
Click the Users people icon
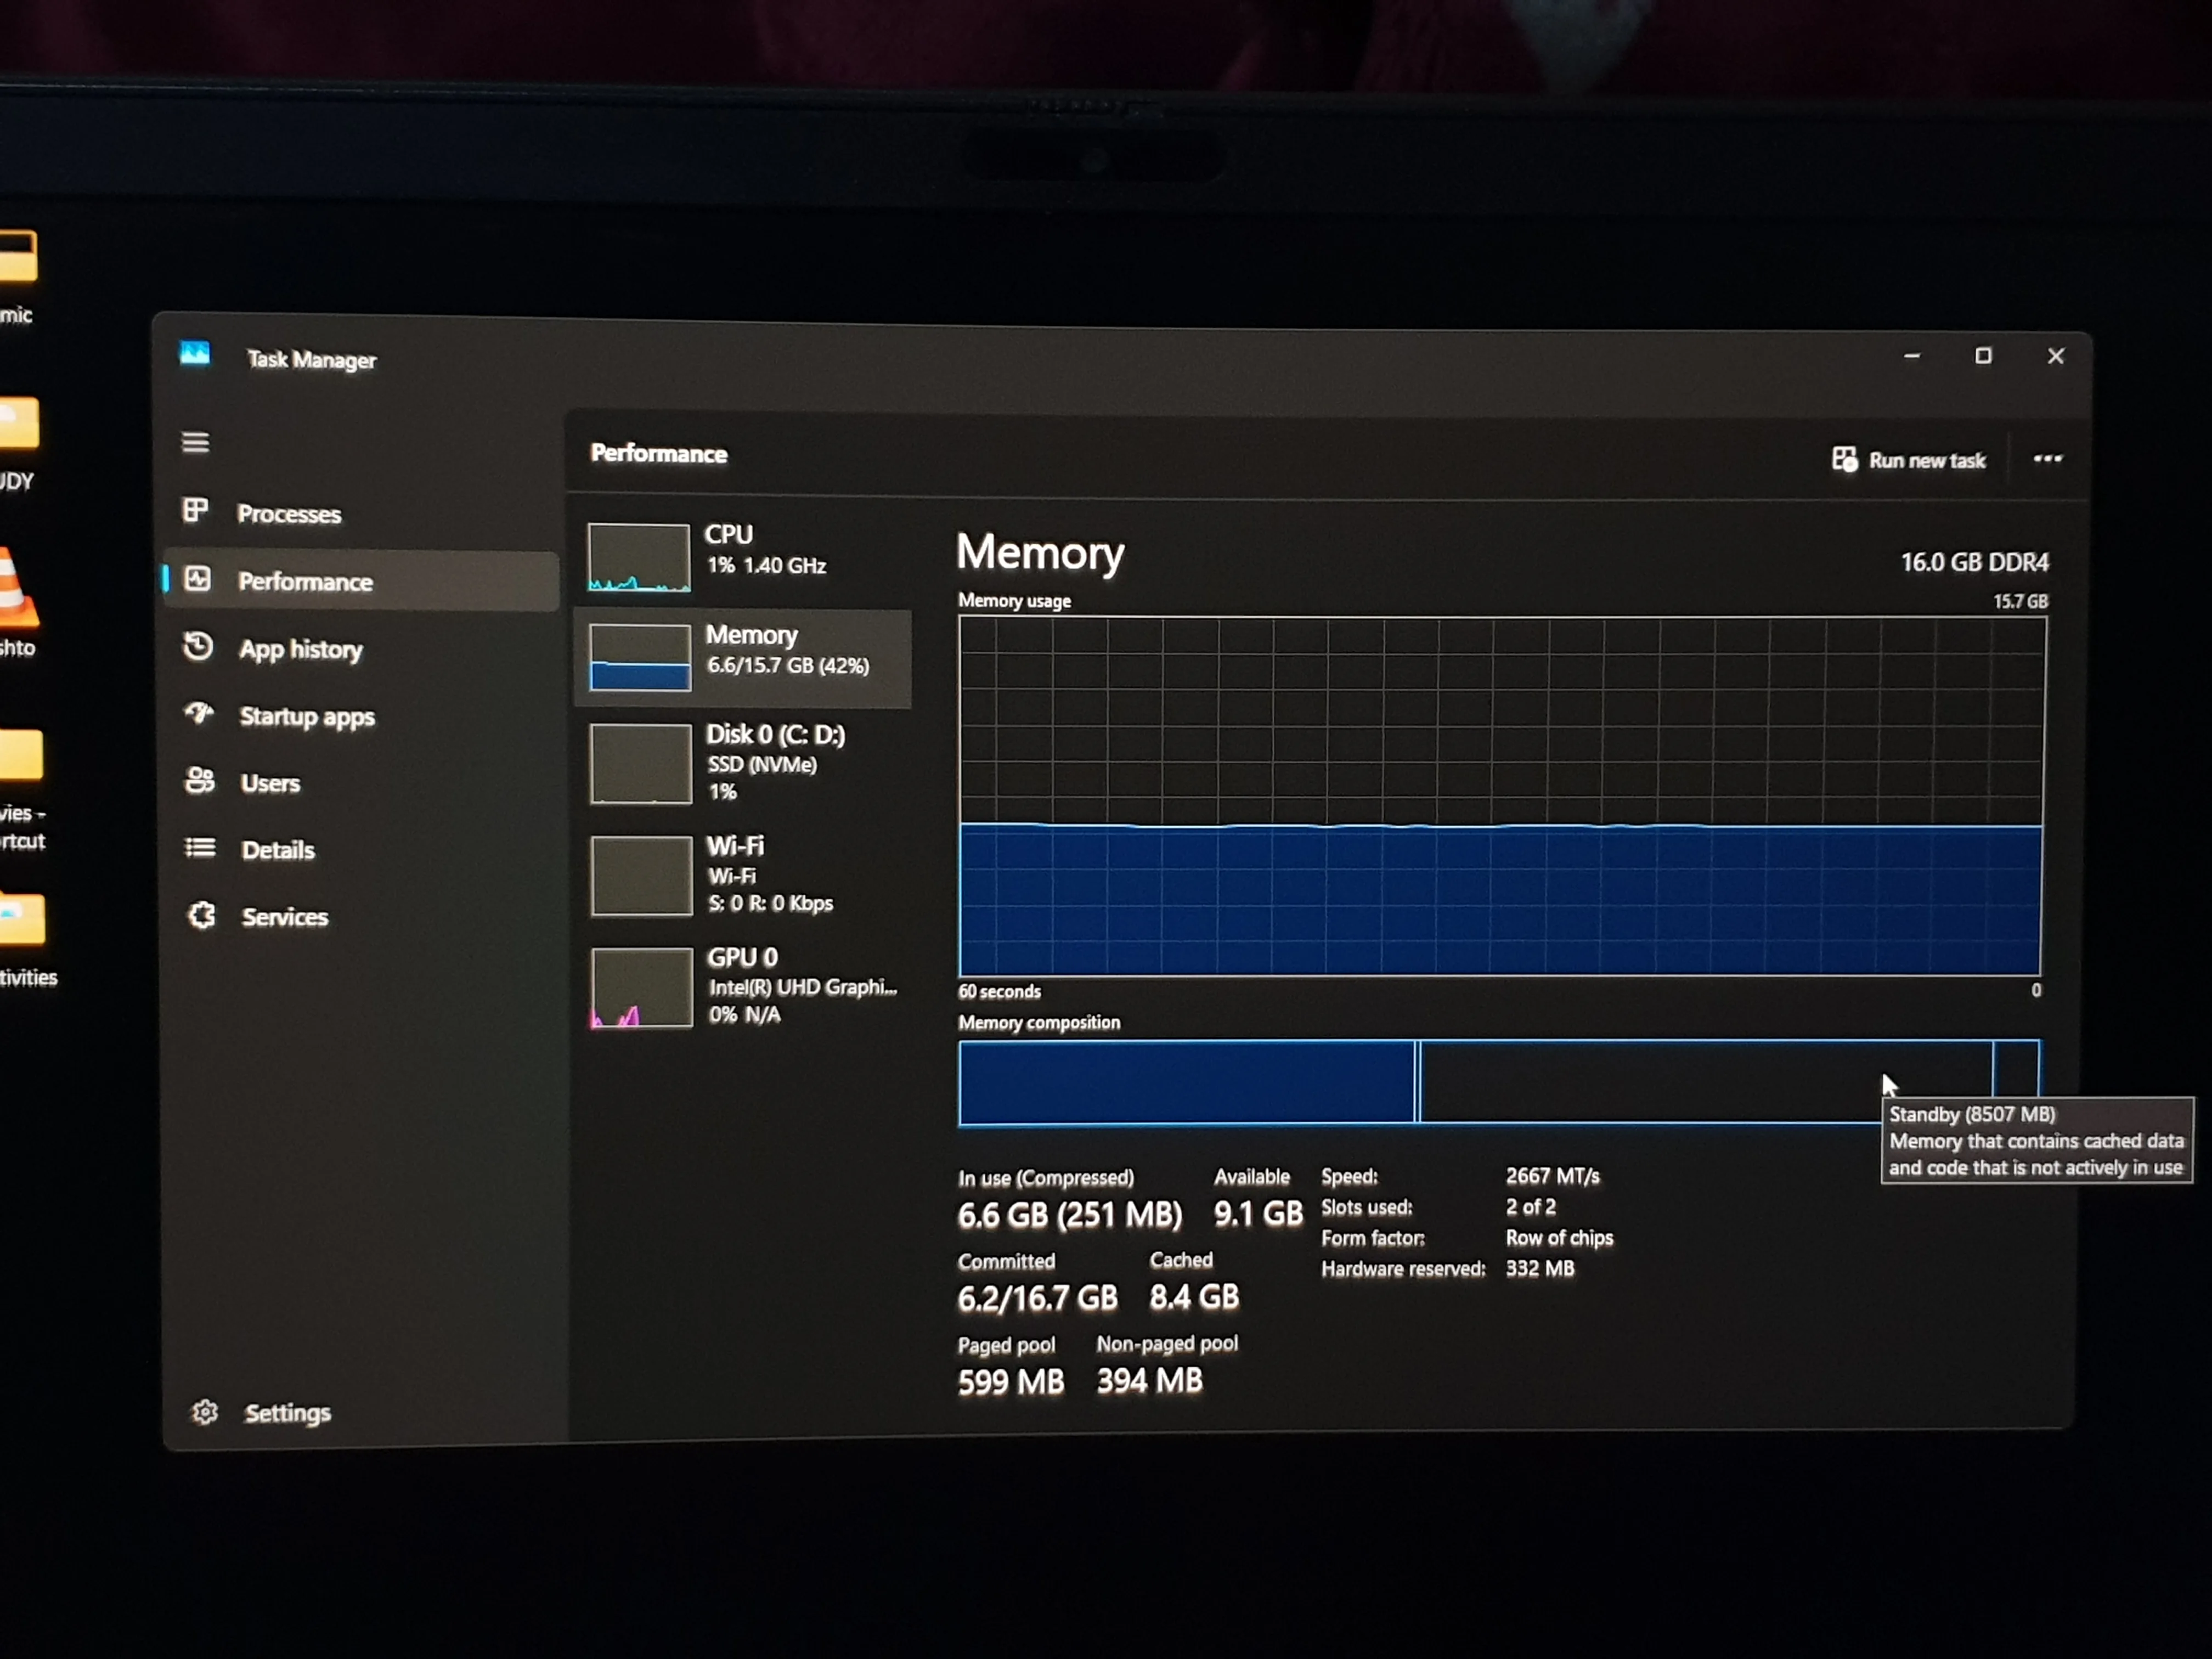201,780
